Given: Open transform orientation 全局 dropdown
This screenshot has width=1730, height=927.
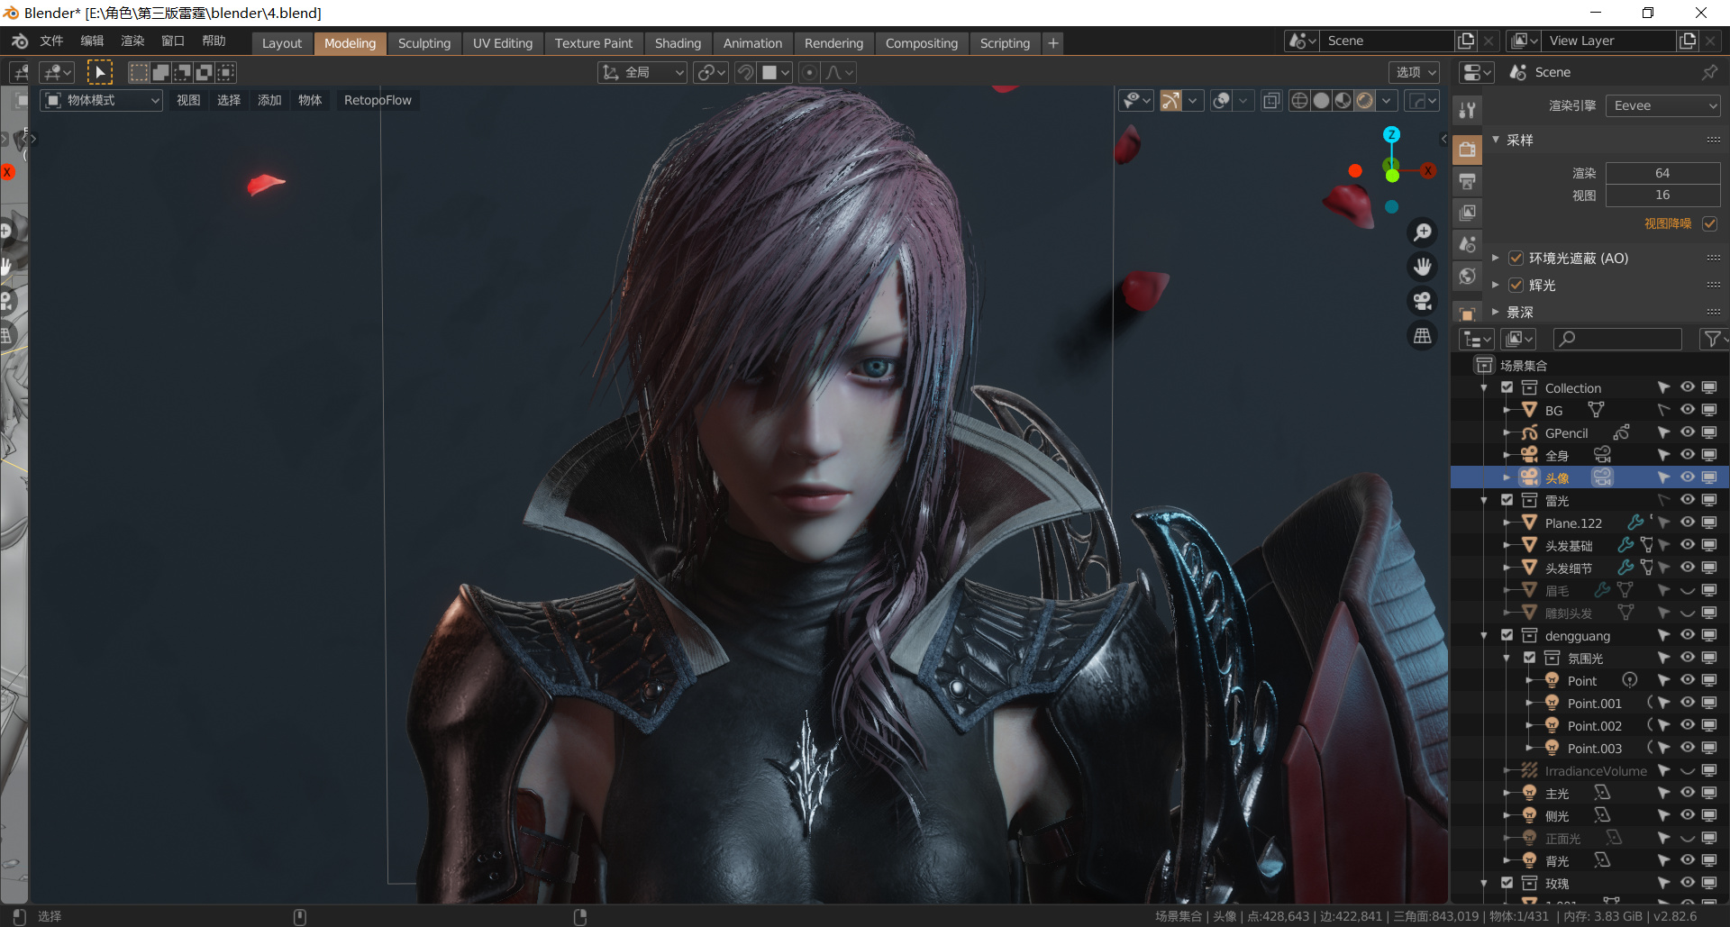Looking at the screenshot, I should (642, 72).
